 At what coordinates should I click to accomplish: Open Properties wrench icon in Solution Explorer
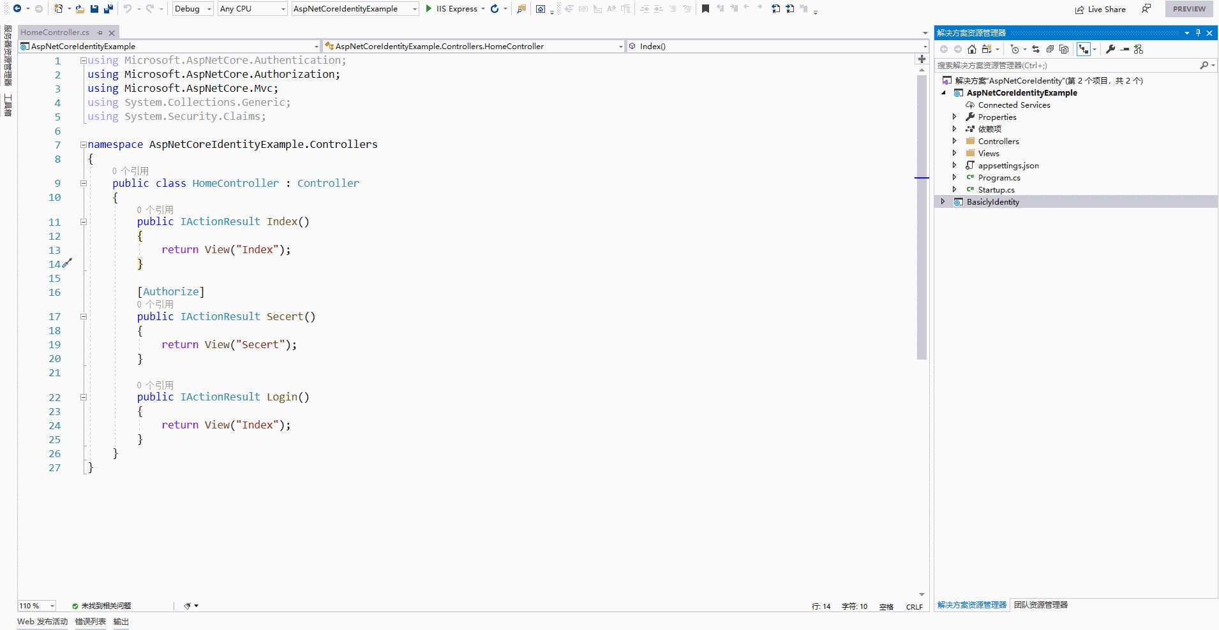pyautogui.click(x=1111, y=49)
